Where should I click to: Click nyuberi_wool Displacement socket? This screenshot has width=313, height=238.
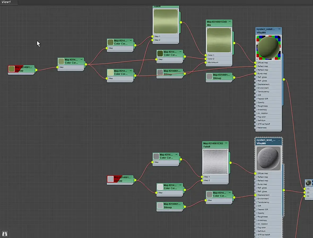point(255,195)
